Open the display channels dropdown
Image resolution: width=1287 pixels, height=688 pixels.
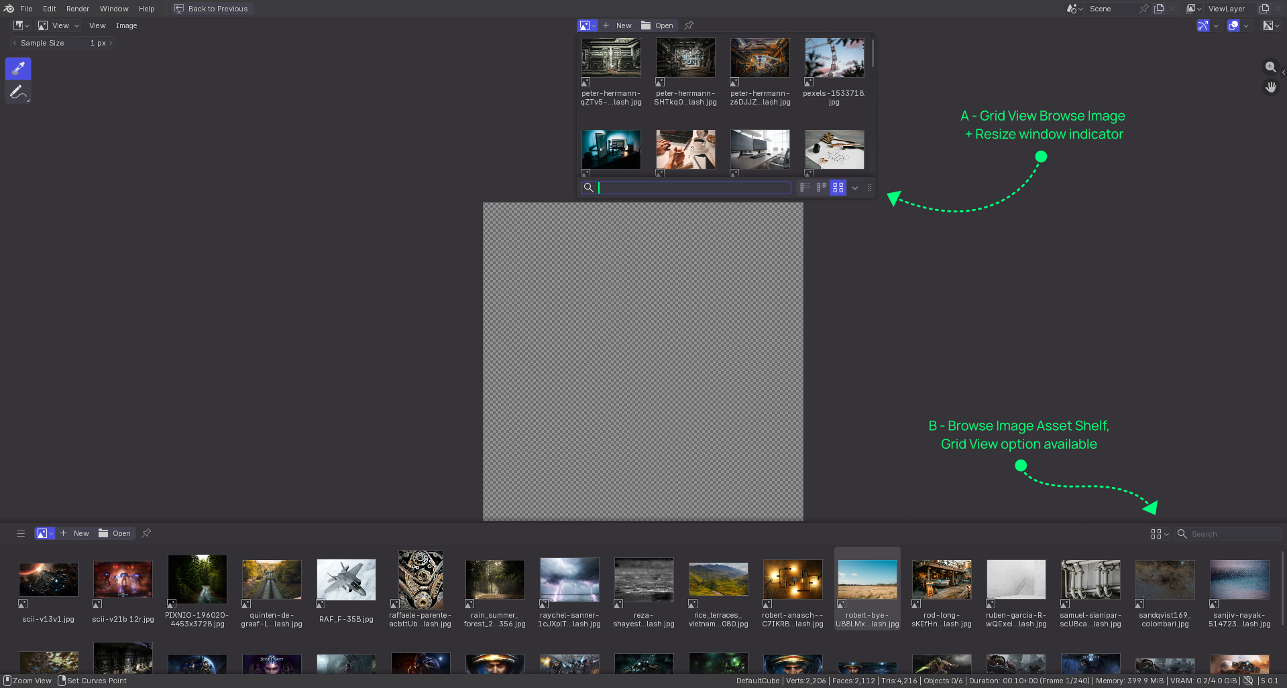click(x=1272, y=25)
